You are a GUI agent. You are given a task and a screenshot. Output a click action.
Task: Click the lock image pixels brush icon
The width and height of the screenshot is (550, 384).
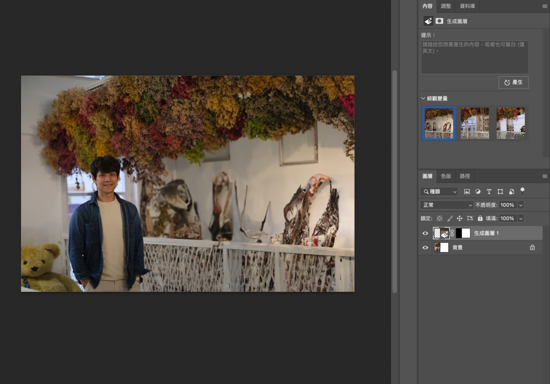450,219
